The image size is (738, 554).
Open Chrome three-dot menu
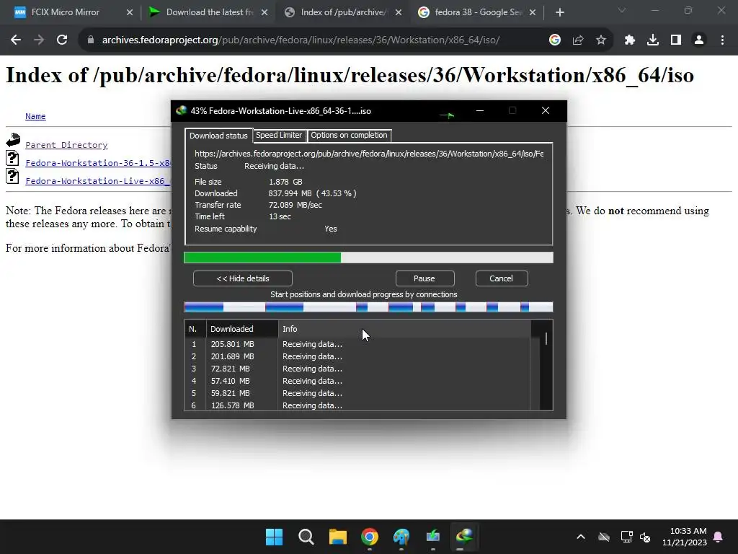722,40
